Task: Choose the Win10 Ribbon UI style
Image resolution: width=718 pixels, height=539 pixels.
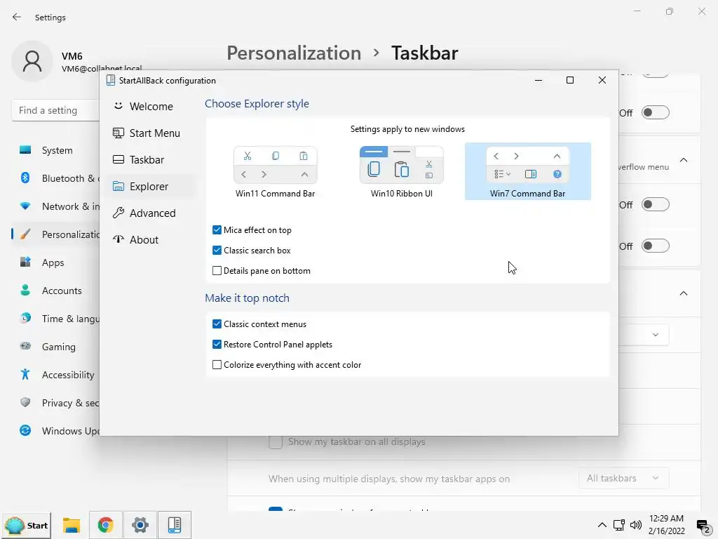Action: tap(402, 171)
